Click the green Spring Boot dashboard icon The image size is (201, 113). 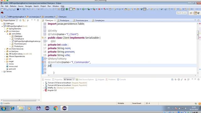67,9
